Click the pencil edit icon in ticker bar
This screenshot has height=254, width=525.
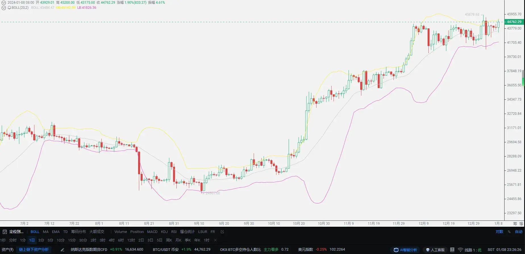(x=63, y=250)
